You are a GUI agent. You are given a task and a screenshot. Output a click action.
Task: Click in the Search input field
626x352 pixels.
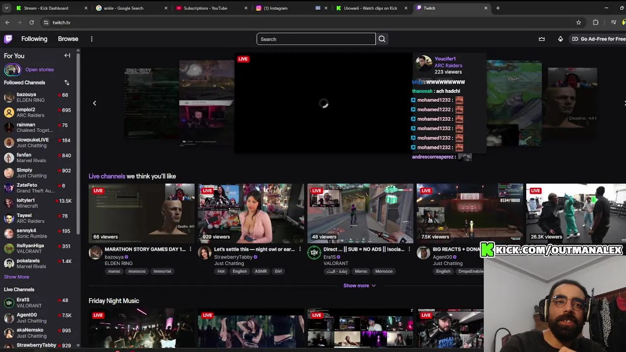316,39
